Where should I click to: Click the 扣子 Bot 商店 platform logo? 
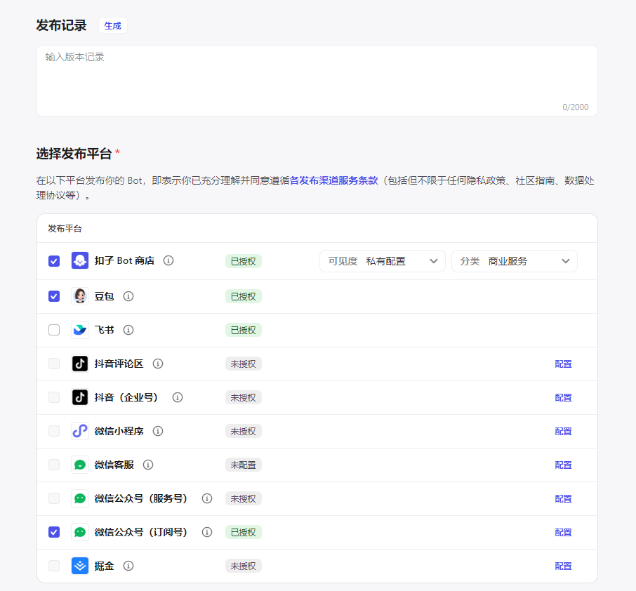[x=80, y=260]
